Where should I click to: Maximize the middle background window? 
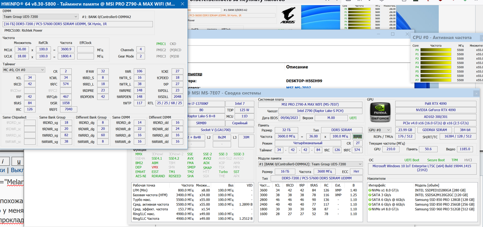click(392, 34)
